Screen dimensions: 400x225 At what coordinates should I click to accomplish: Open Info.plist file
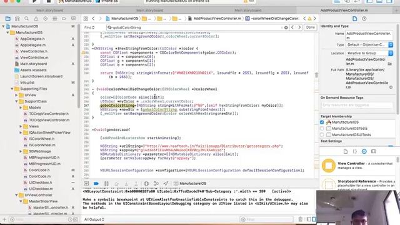pos(27,82)
